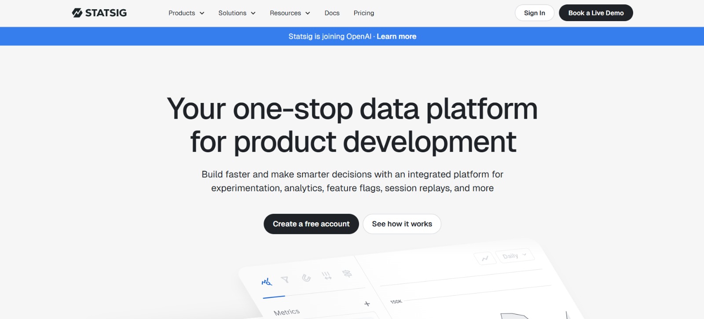Go to Docs page
Viewport: 704px width, 319px height.
[332, 13]
